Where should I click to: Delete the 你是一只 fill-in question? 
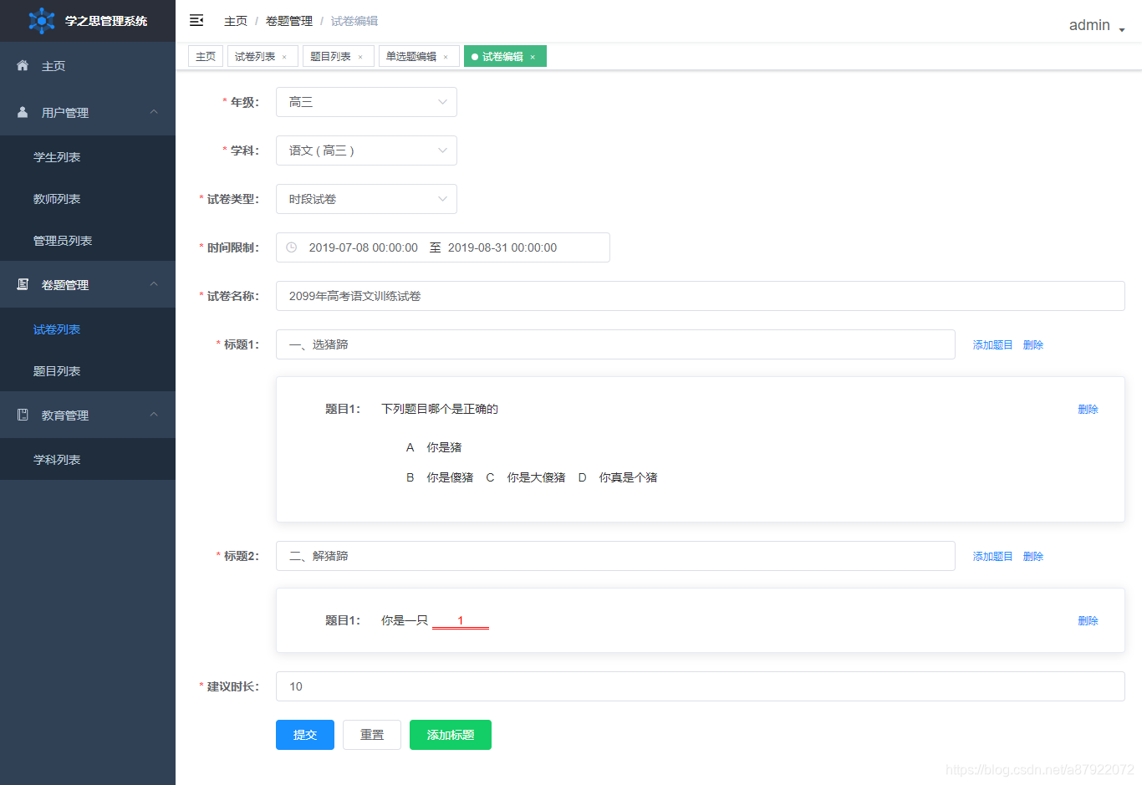1088,620
